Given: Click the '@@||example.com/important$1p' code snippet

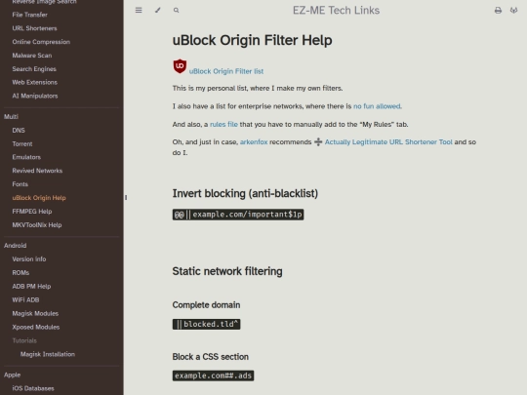Looking at the screenshot, I should point(238,215).
